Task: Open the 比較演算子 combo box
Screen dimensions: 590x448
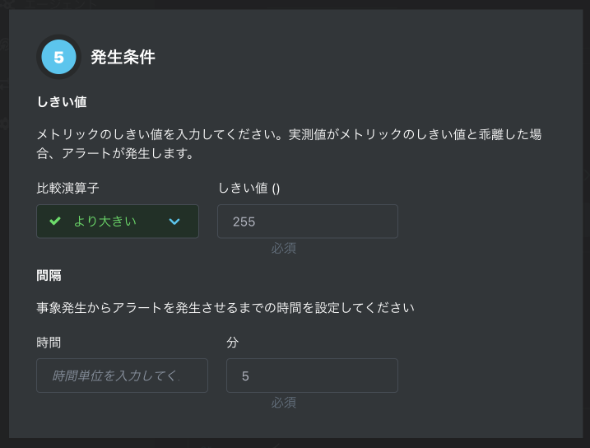Action: 118,222
